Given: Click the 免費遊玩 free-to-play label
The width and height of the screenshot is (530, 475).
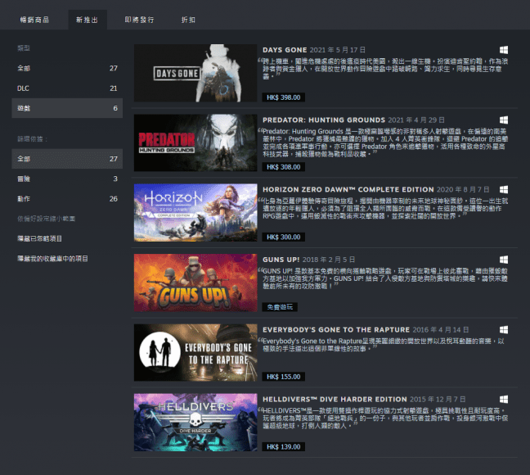Looking at the screenshot, I should tap(280, 307).
